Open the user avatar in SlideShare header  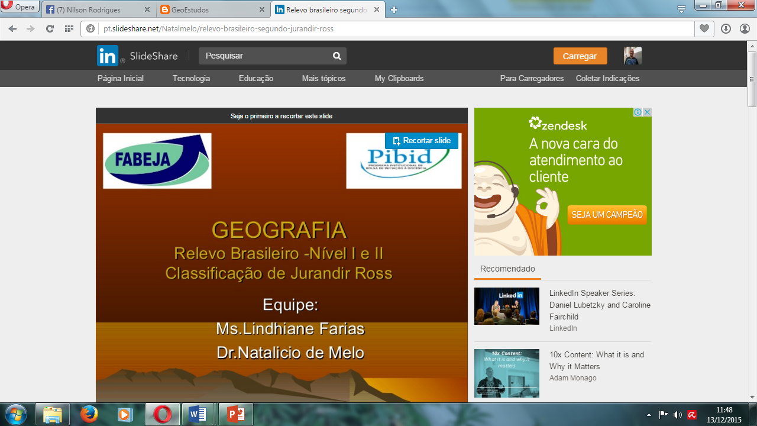(633, 56)
